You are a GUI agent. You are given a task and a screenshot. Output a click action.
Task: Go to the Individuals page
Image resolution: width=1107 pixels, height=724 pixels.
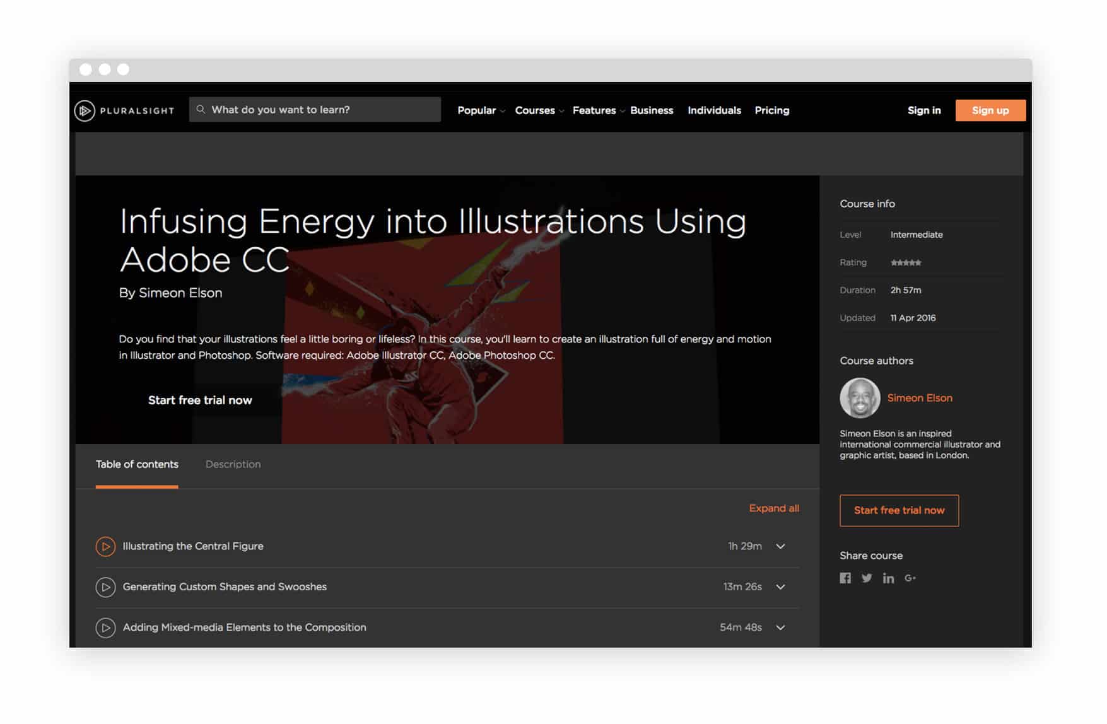[714, 110]
